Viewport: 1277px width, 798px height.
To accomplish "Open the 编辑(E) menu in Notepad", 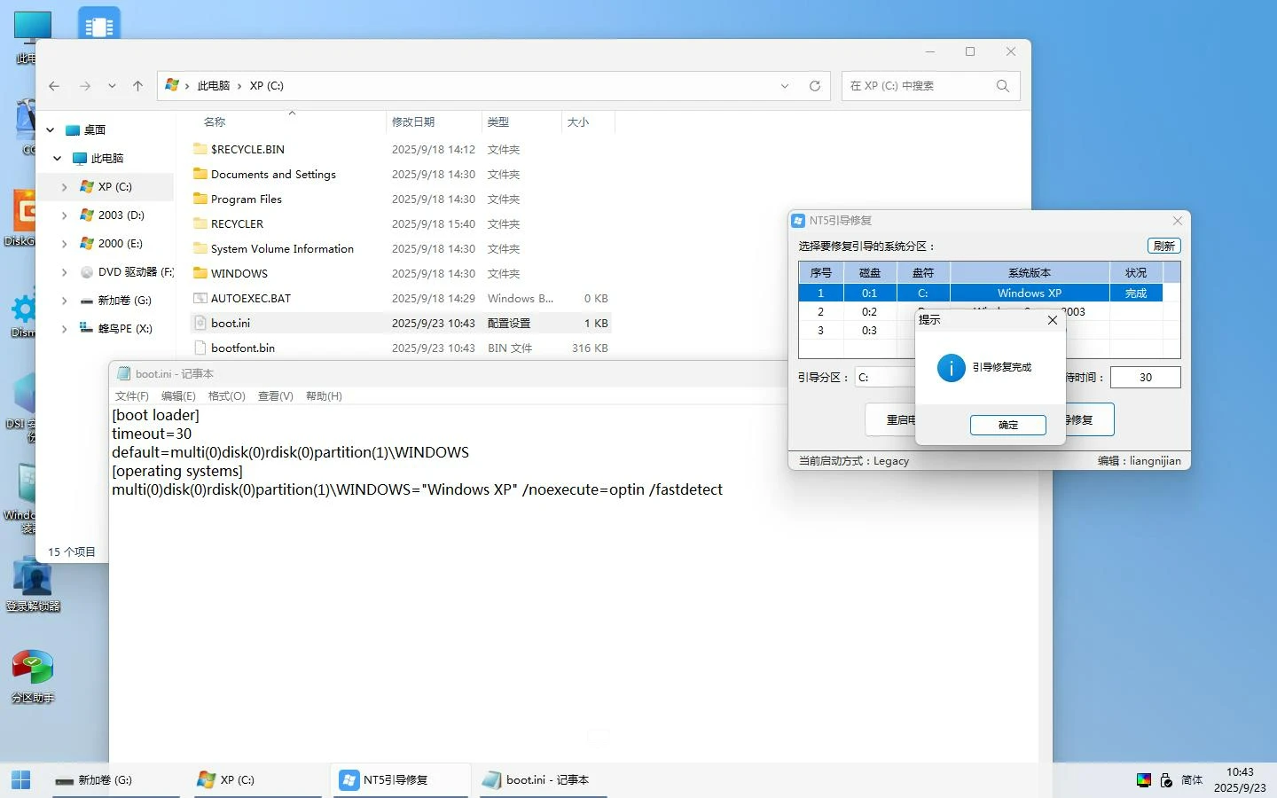I will pos(178,396).
